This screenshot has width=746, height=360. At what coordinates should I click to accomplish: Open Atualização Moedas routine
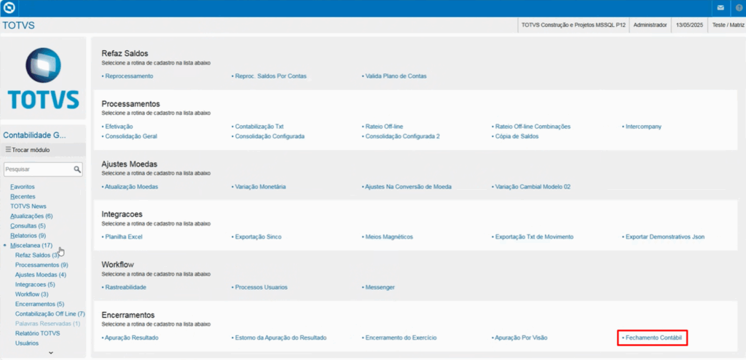tap(131, 187)
